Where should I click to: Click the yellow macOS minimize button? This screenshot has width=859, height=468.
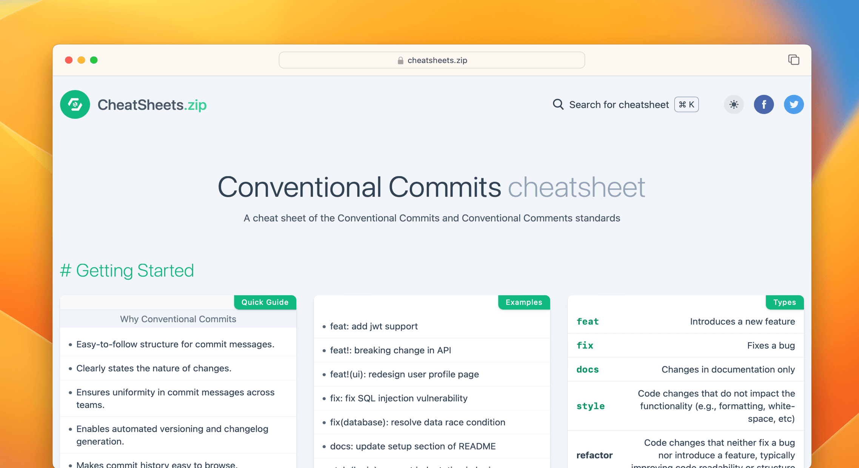[x=81, y=60]
